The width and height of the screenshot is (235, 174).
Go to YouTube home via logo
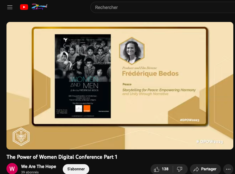click(x=33, y=7)
